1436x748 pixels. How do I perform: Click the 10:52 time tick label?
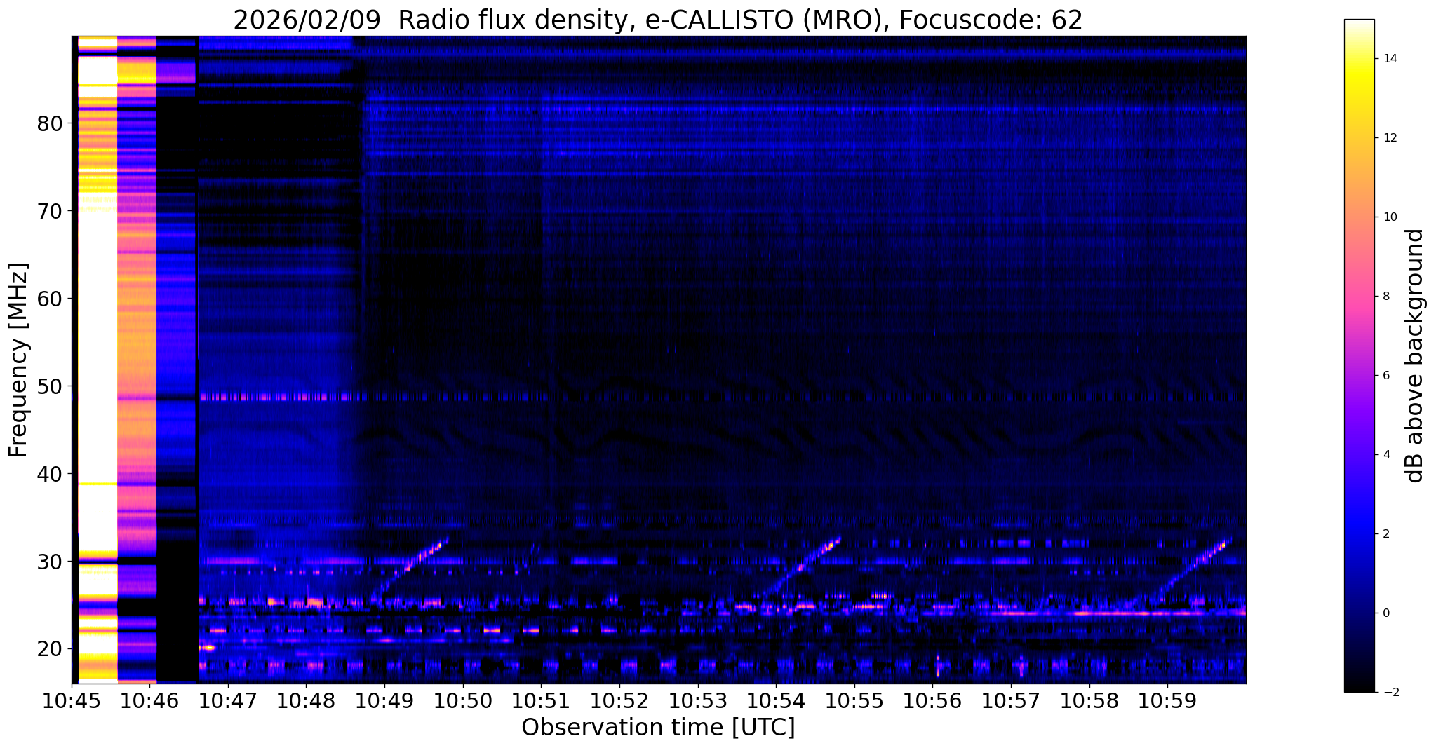(x=619, y=700)
